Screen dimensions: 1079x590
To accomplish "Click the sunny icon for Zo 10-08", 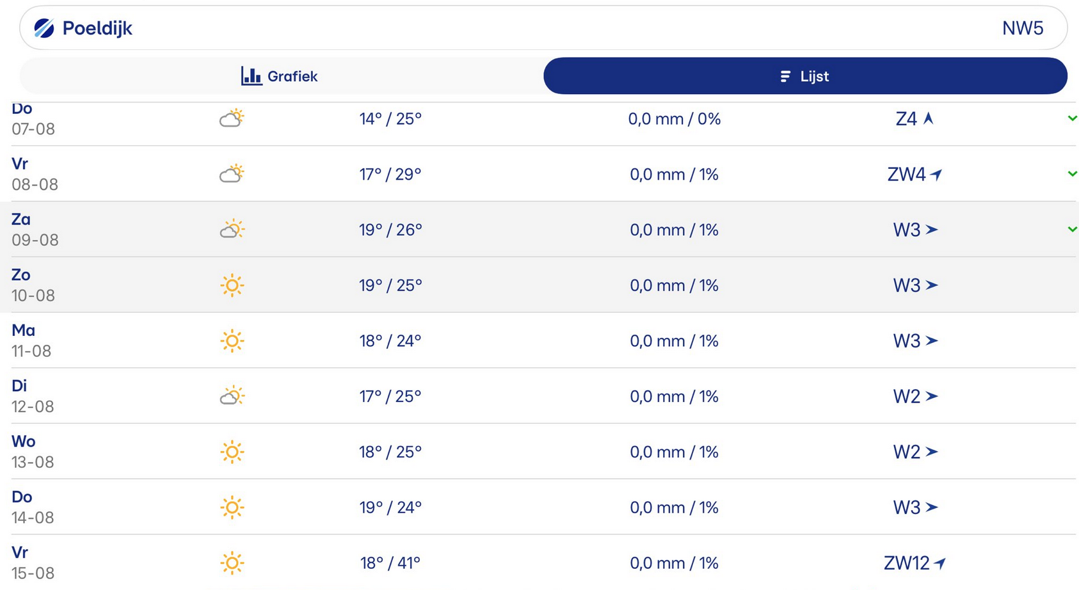I will 232,285.
